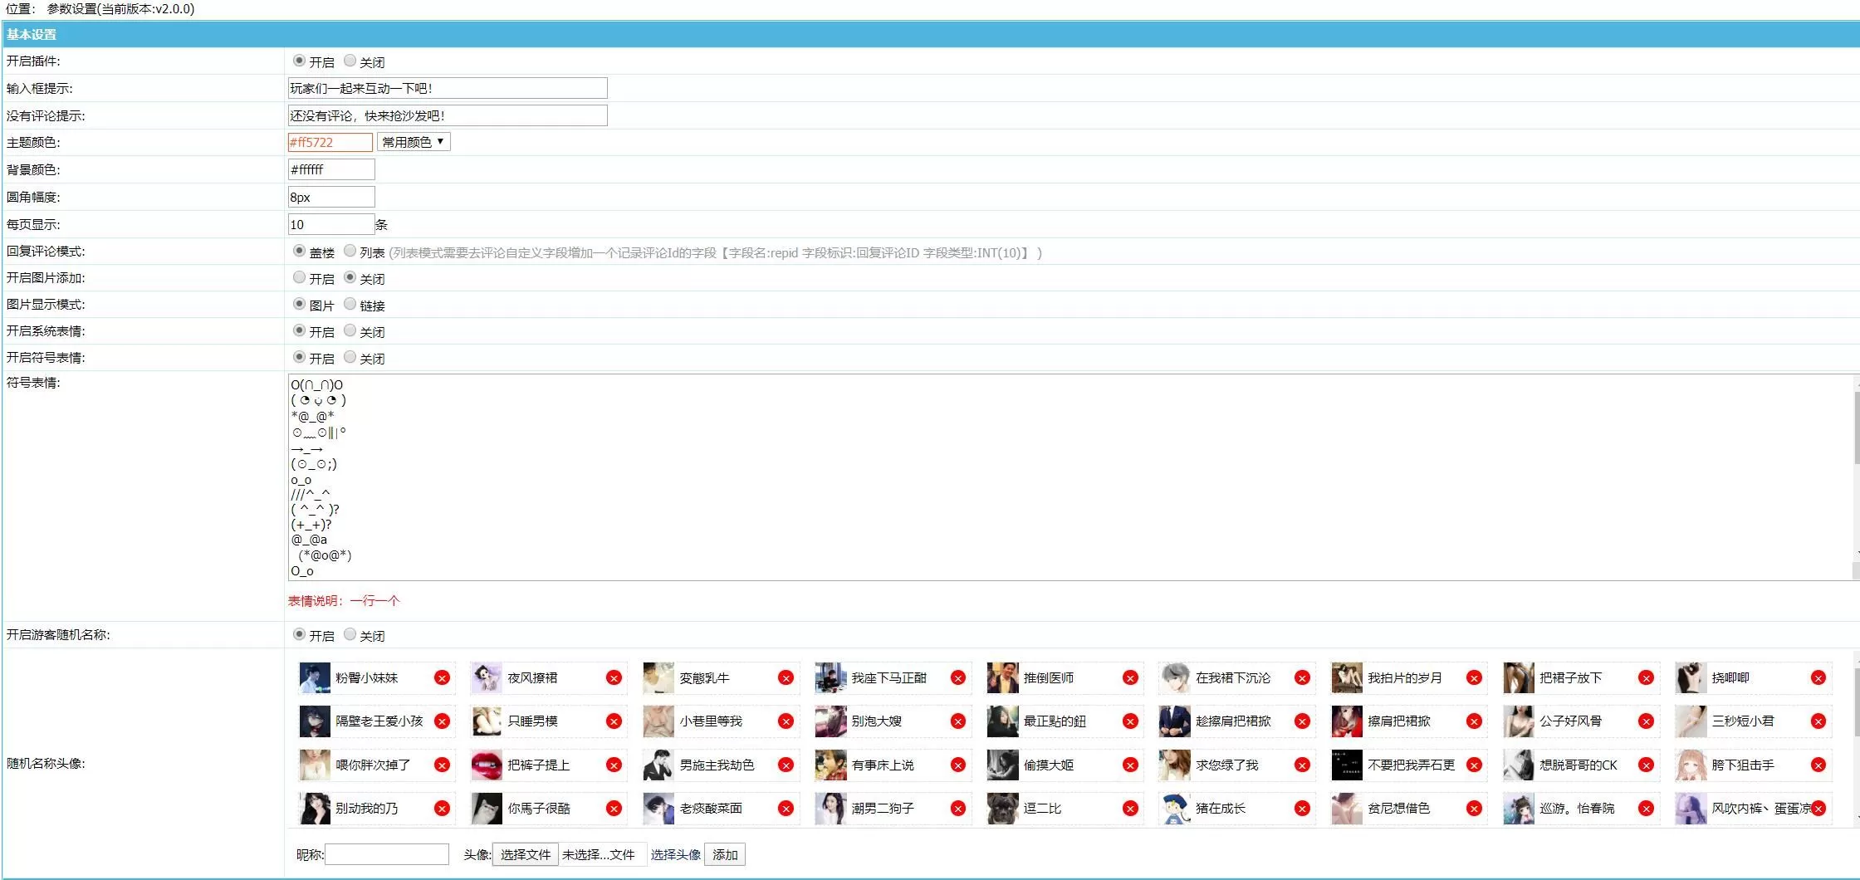Image resolution: width=1860 pixels, height=880 pixels.
Task: Delete the 把裤子提上 entry
Action: tap(614, 765)
